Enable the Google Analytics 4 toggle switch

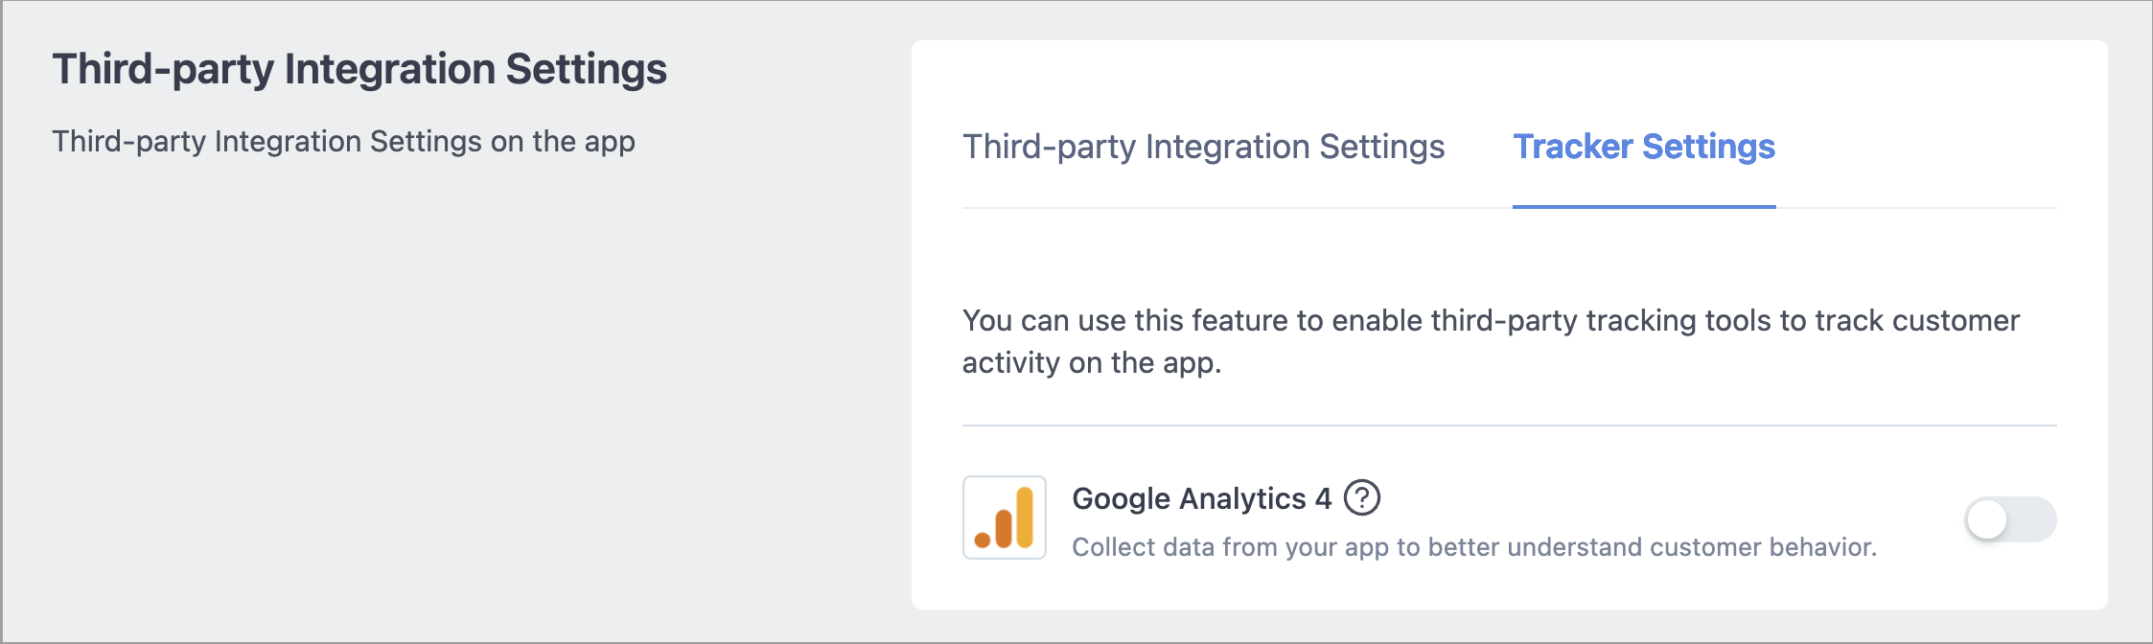click(x=2010, y=519)
